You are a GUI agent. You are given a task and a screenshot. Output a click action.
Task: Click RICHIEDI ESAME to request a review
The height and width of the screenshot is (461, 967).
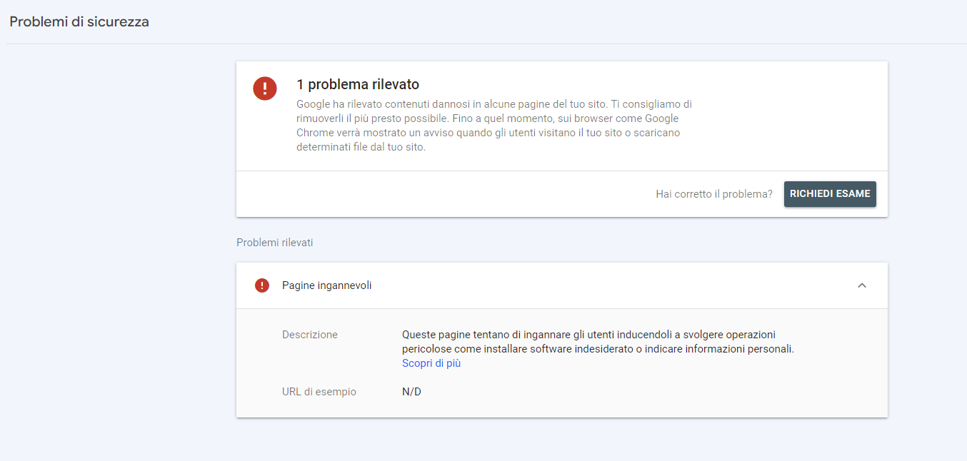[830, 193]
